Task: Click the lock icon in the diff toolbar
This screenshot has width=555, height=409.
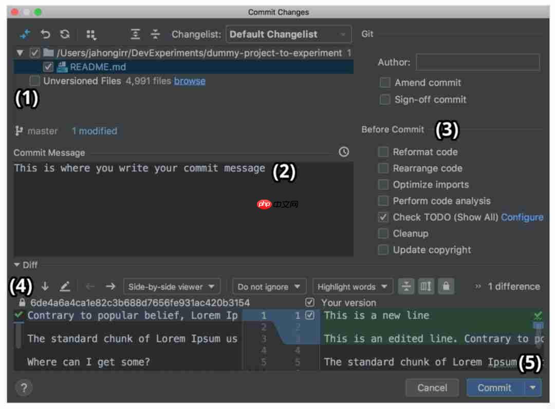Action: click(x=446, y=286)
